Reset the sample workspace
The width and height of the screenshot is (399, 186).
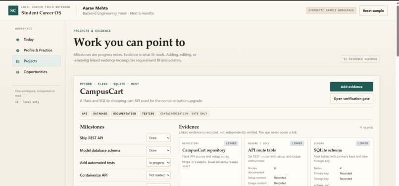373,11
